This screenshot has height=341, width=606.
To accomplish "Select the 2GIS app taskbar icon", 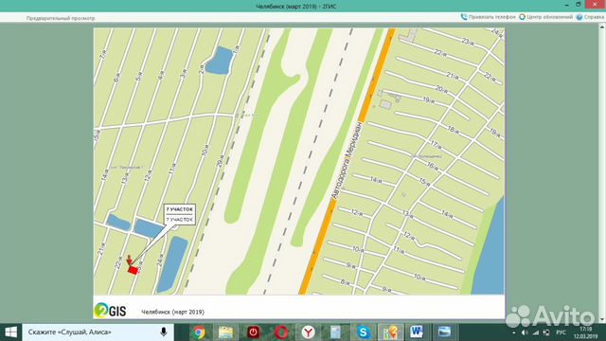I will point(389,332).
